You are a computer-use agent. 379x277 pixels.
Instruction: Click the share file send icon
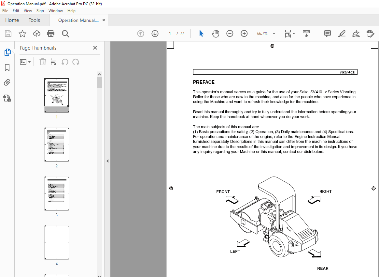tap(370, 34)
